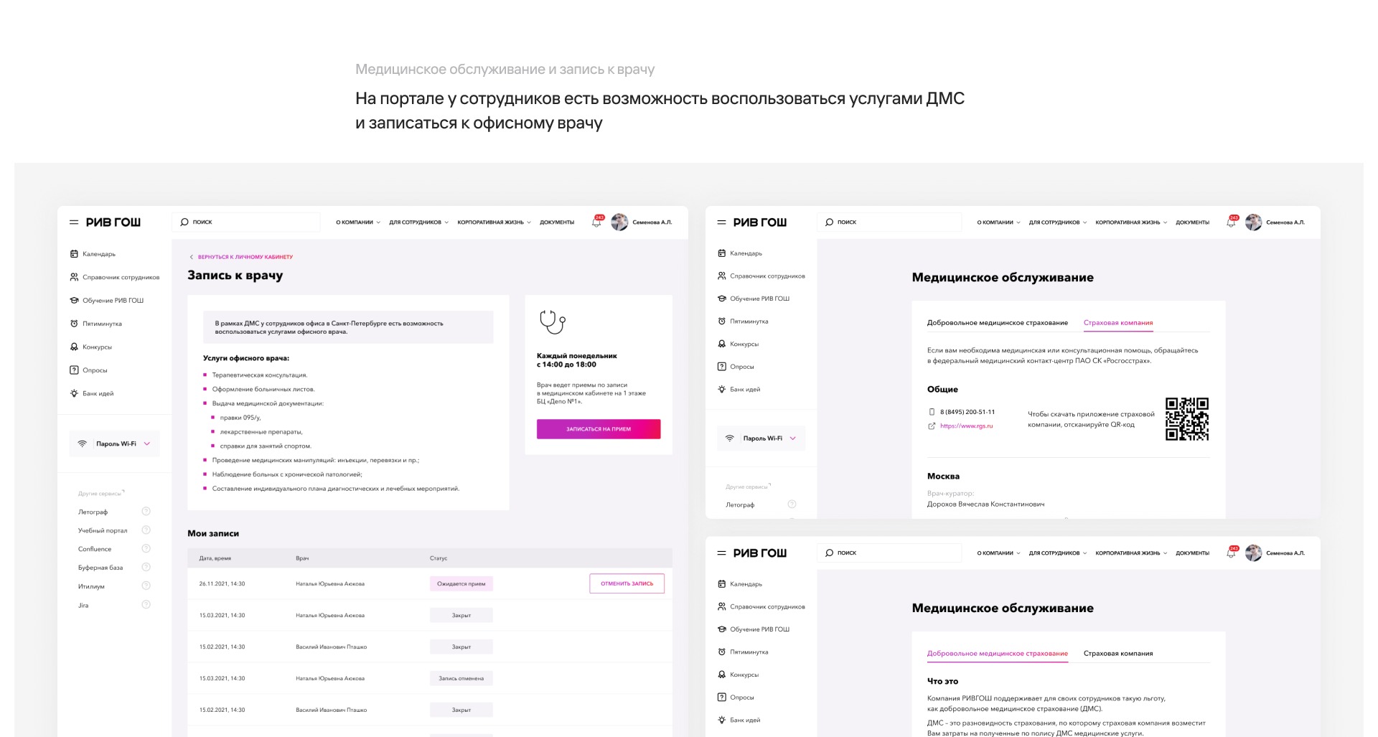The image size is (1378, 737).
Task: Click the Пятиминутка sidebar icon
Action: click(x=74, y=323)
